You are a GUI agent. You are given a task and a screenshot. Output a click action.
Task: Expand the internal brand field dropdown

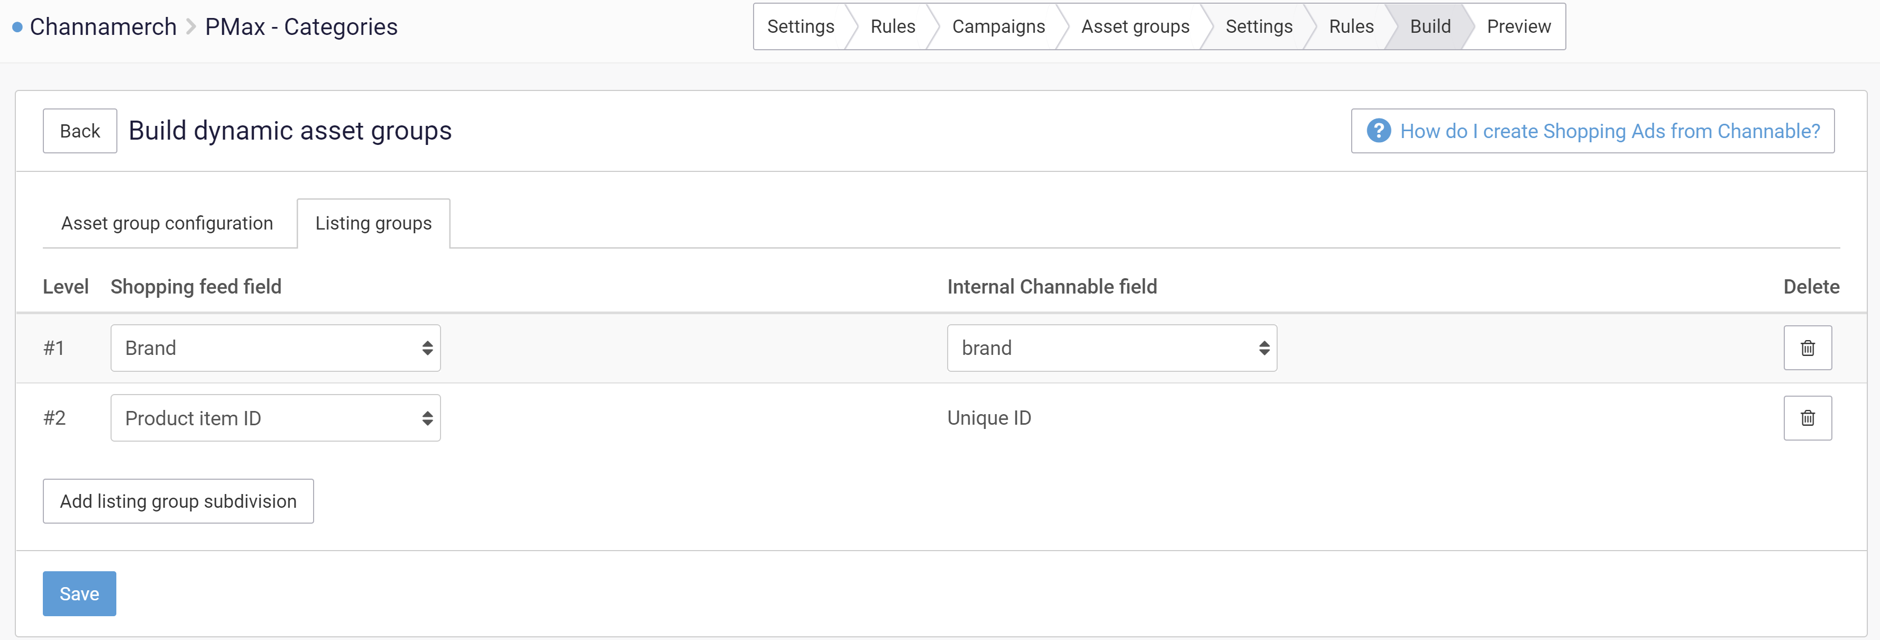(x=1112, y=348)
